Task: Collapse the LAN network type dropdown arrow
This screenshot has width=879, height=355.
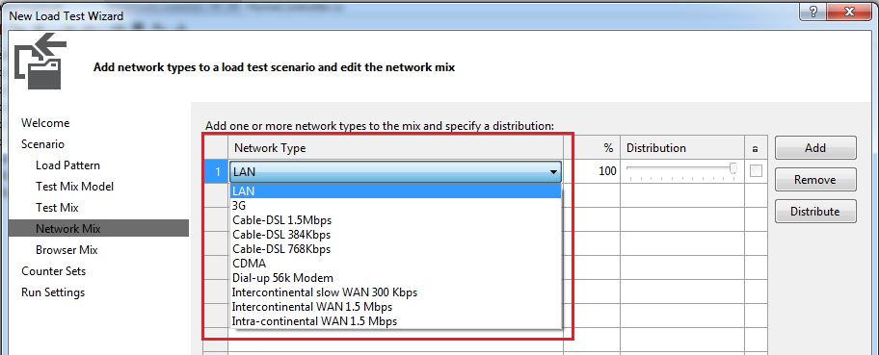Action: pyautogui.click(x=553, y=172)
